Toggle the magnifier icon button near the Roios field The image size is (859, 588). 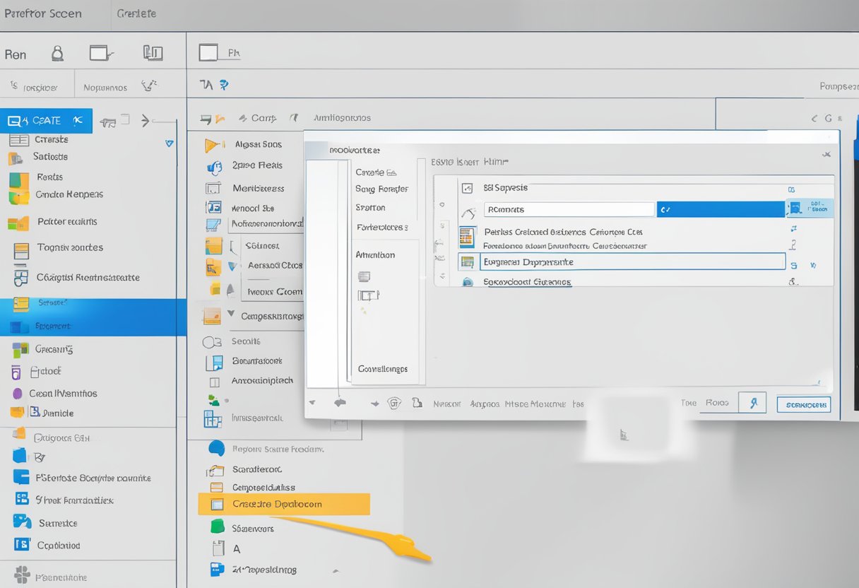[x=753, y=402]
